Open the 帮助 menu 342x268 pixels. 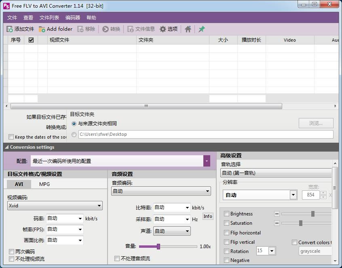click(x=91, y=18)
